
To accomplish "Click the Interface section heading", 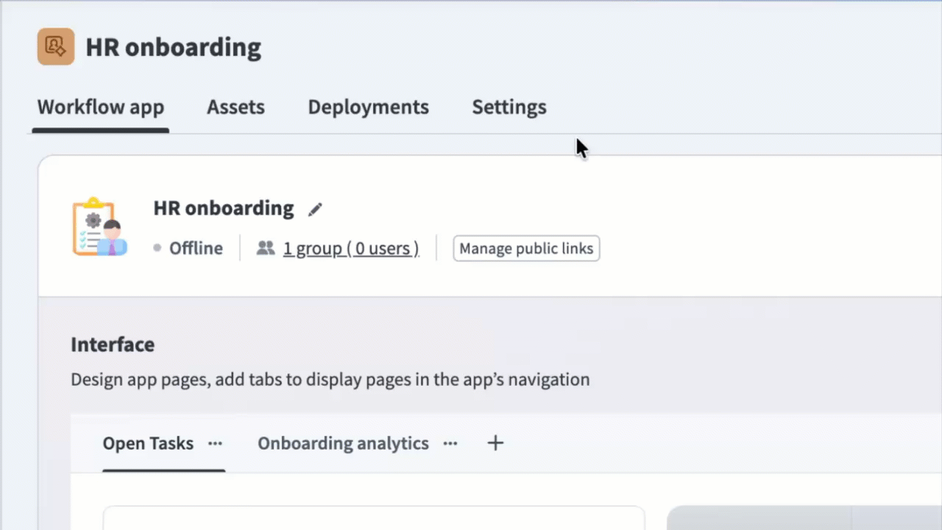I will click(113, 344).
